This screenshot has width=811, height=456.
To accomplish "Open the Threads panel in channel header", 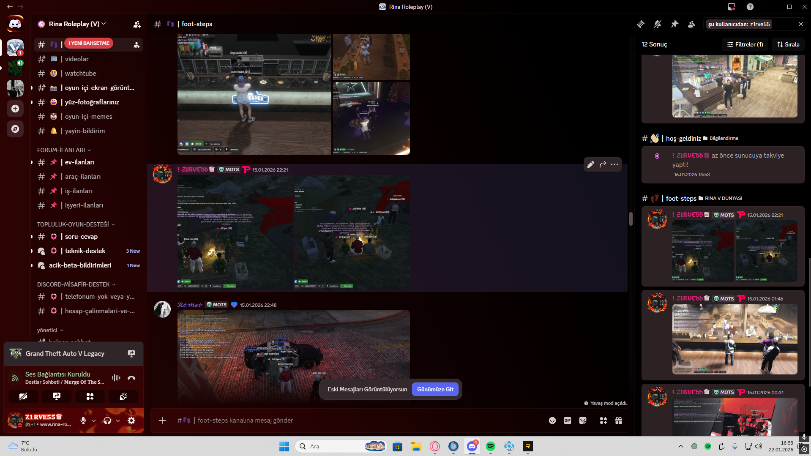I will point(641,24).
